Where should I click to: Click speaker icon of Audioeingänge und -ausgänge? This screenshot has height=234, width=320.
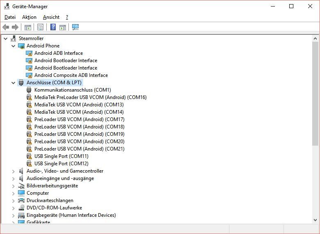click(21, 178)
